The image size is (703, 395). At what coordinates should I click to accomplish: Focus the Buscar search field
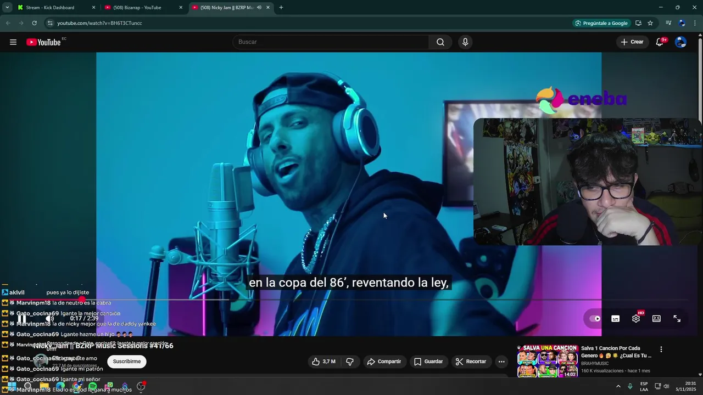point(331,42)
